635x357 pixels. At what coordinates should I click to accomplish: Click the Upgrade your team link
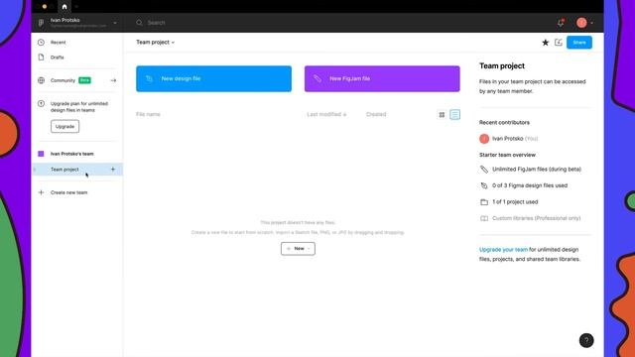503,250
